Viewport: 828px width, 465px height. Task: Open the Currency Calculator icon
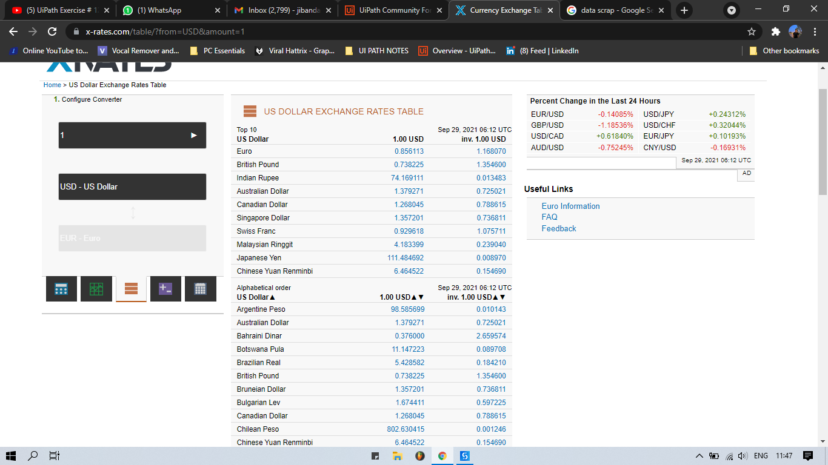61,289
